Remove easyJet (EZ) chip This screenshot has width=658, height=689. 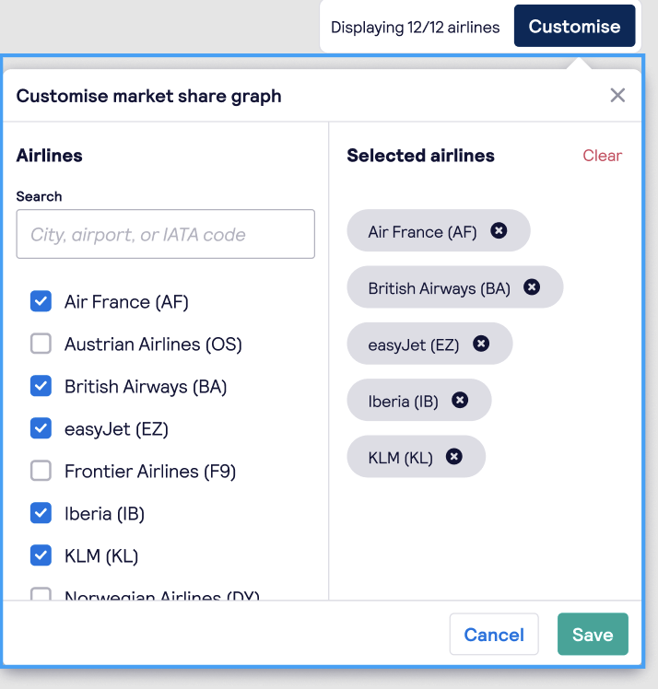click(481, 344)
